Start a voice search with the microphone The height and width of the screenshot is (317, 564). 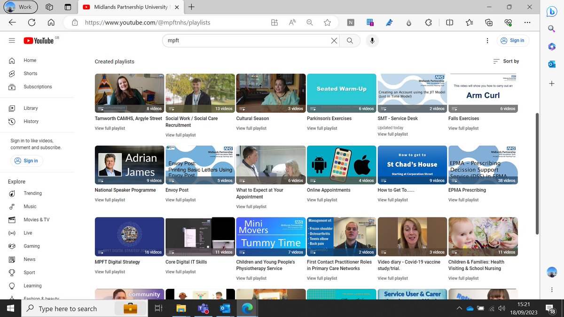tap(372, 40)
